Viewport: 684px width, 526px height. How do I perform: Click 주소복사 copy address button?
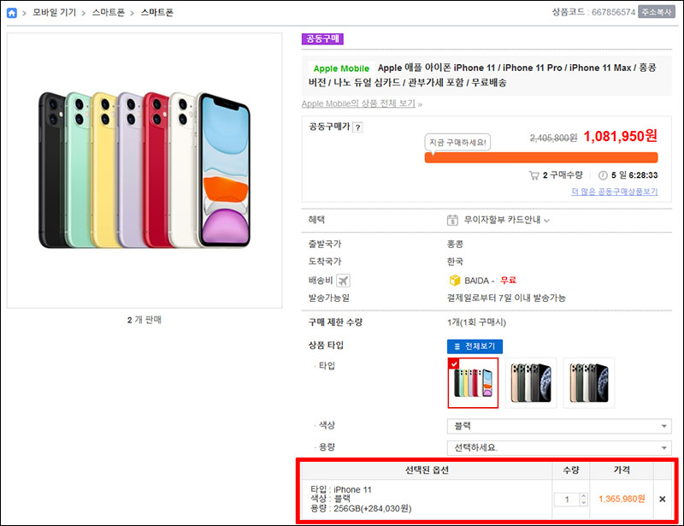(657, 12)
